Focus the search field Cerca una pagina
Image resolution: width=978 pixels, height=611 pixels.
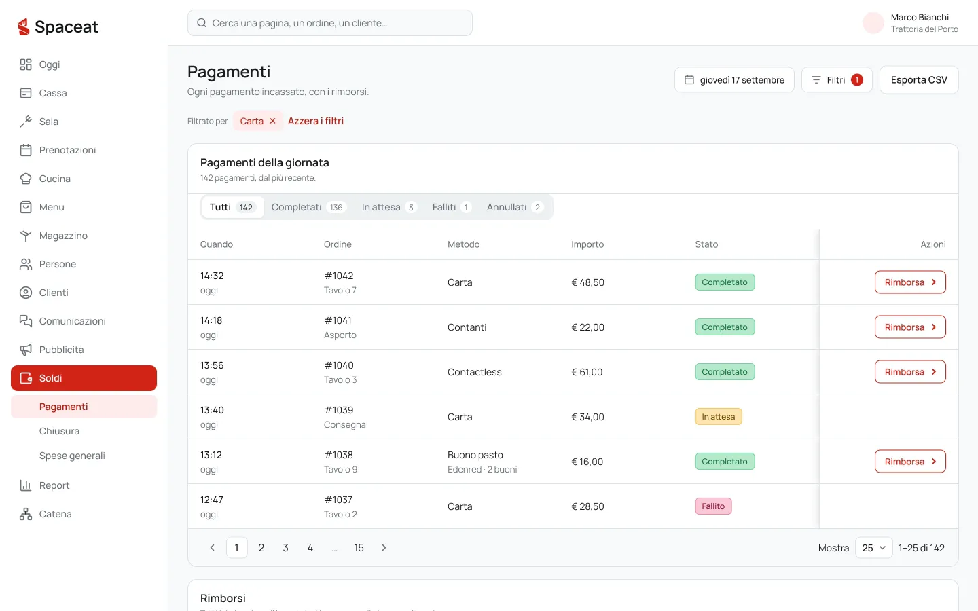pos(330,23)
